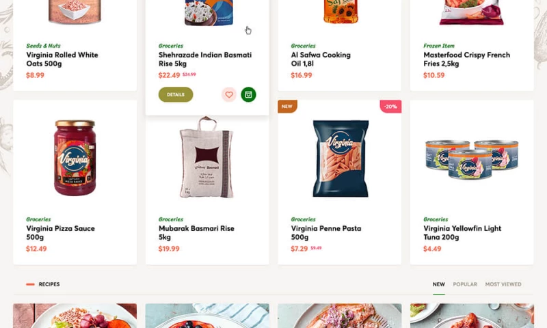
Task: Open Virginia Rolled White Oats 500g title
Action: tap(62, 59)
